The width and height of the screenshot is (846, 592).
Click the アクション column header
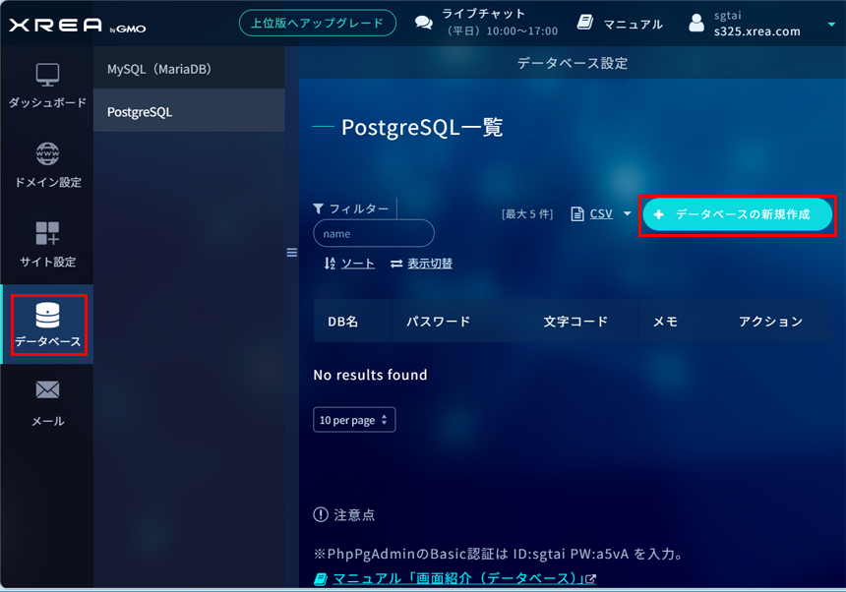(770, 322)
